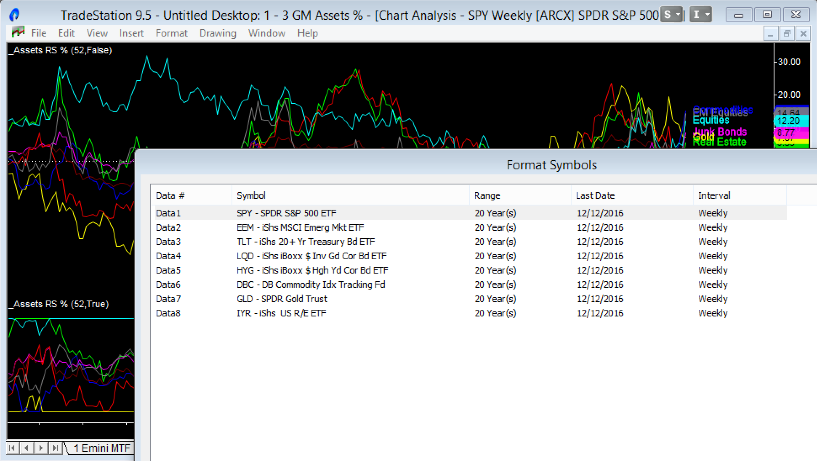Screen dimensions: 817x461
Task: Click the Weekly interval for Data3 row
Action: 713,242
